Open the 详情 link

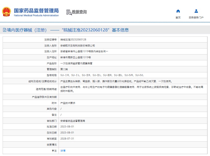click(x=63, y=151)
